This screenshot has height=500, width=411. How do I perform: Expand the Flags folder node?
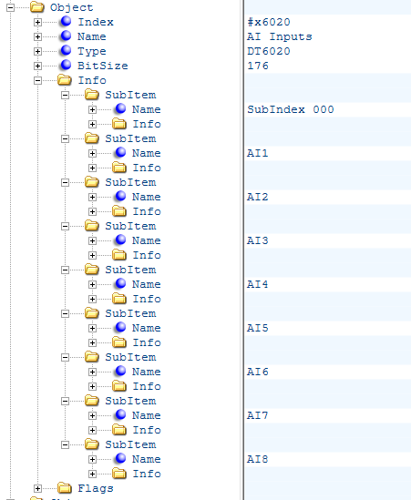pos(37,488)
